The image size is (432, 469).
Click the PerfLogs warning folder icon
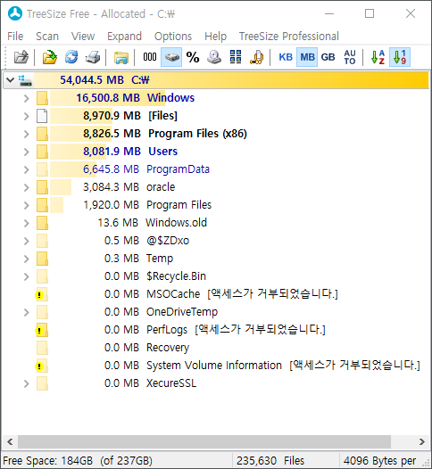tap(42, 330)
